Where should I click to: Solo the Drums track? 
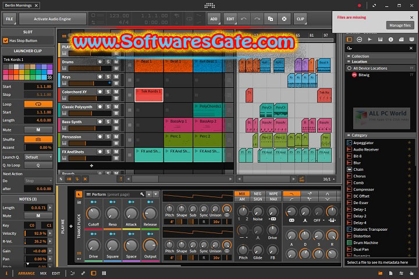[108, 62]
